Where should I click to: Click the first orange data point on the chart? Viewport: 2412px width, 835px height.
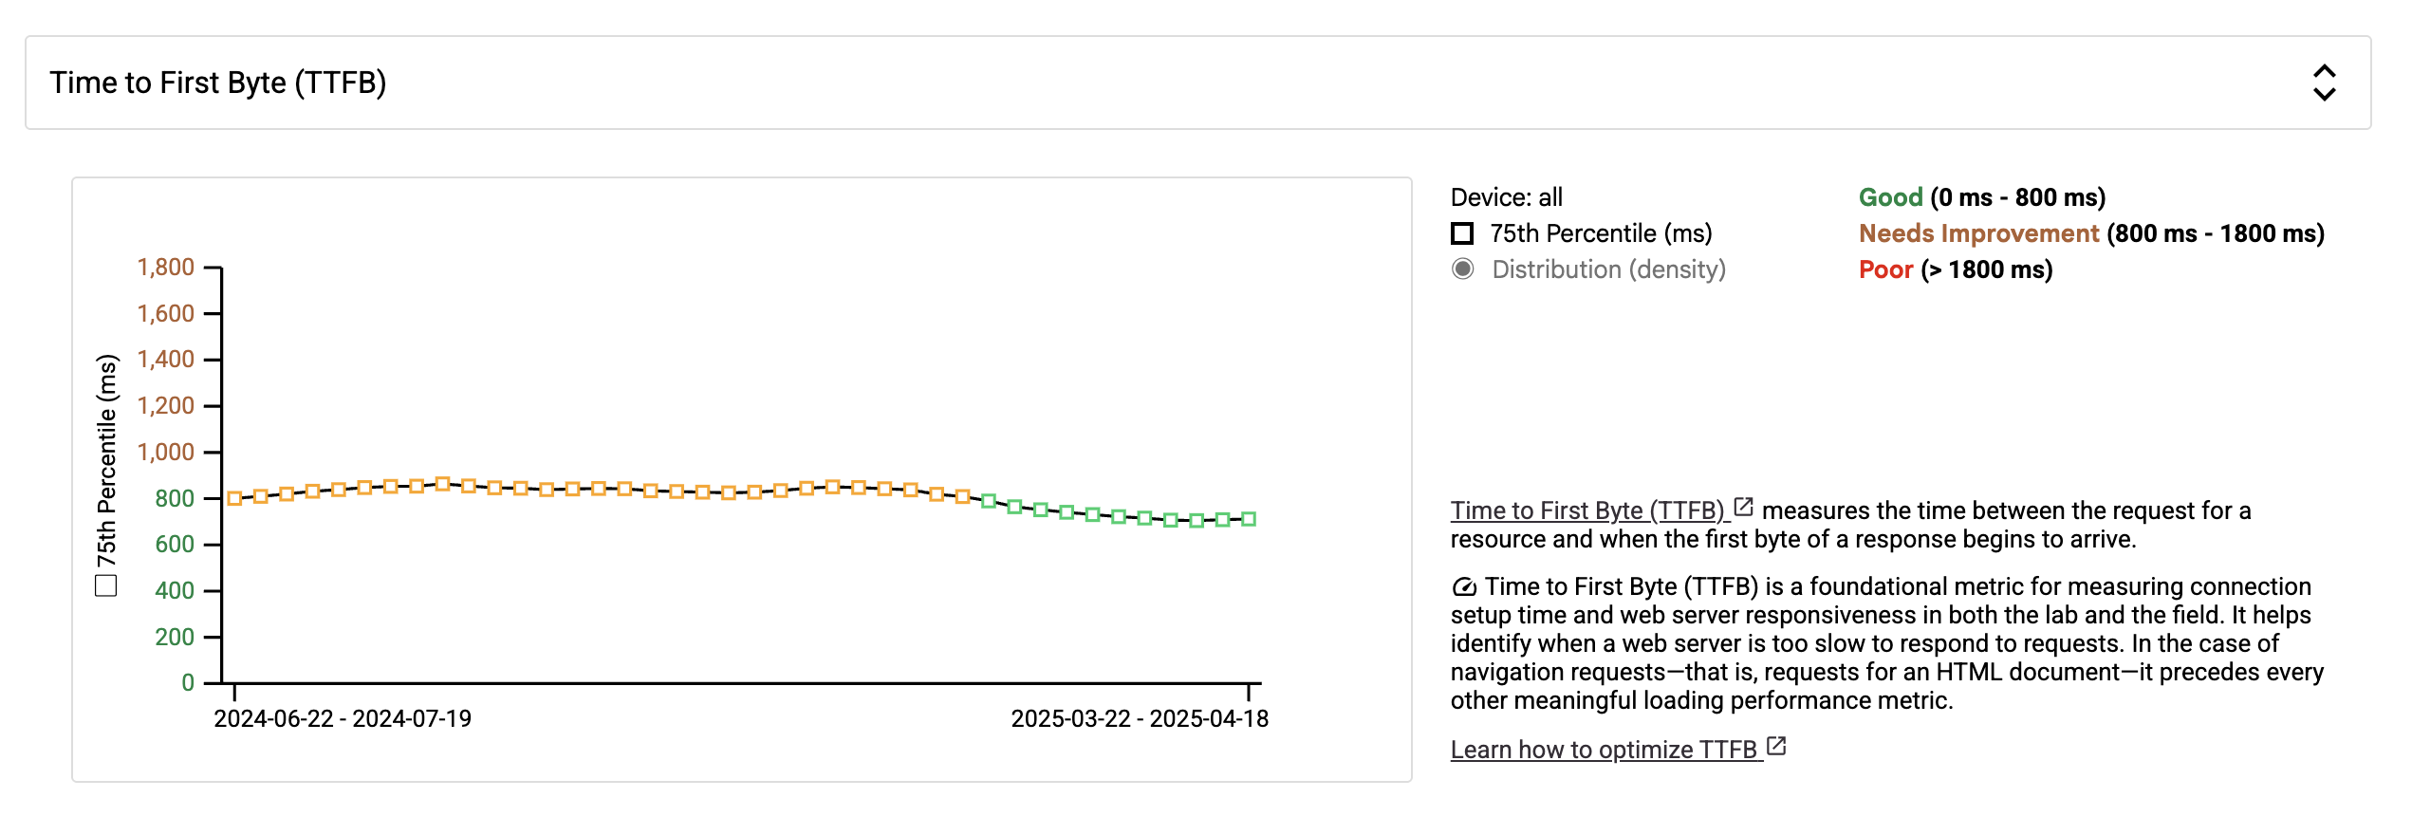coord(234,498)
